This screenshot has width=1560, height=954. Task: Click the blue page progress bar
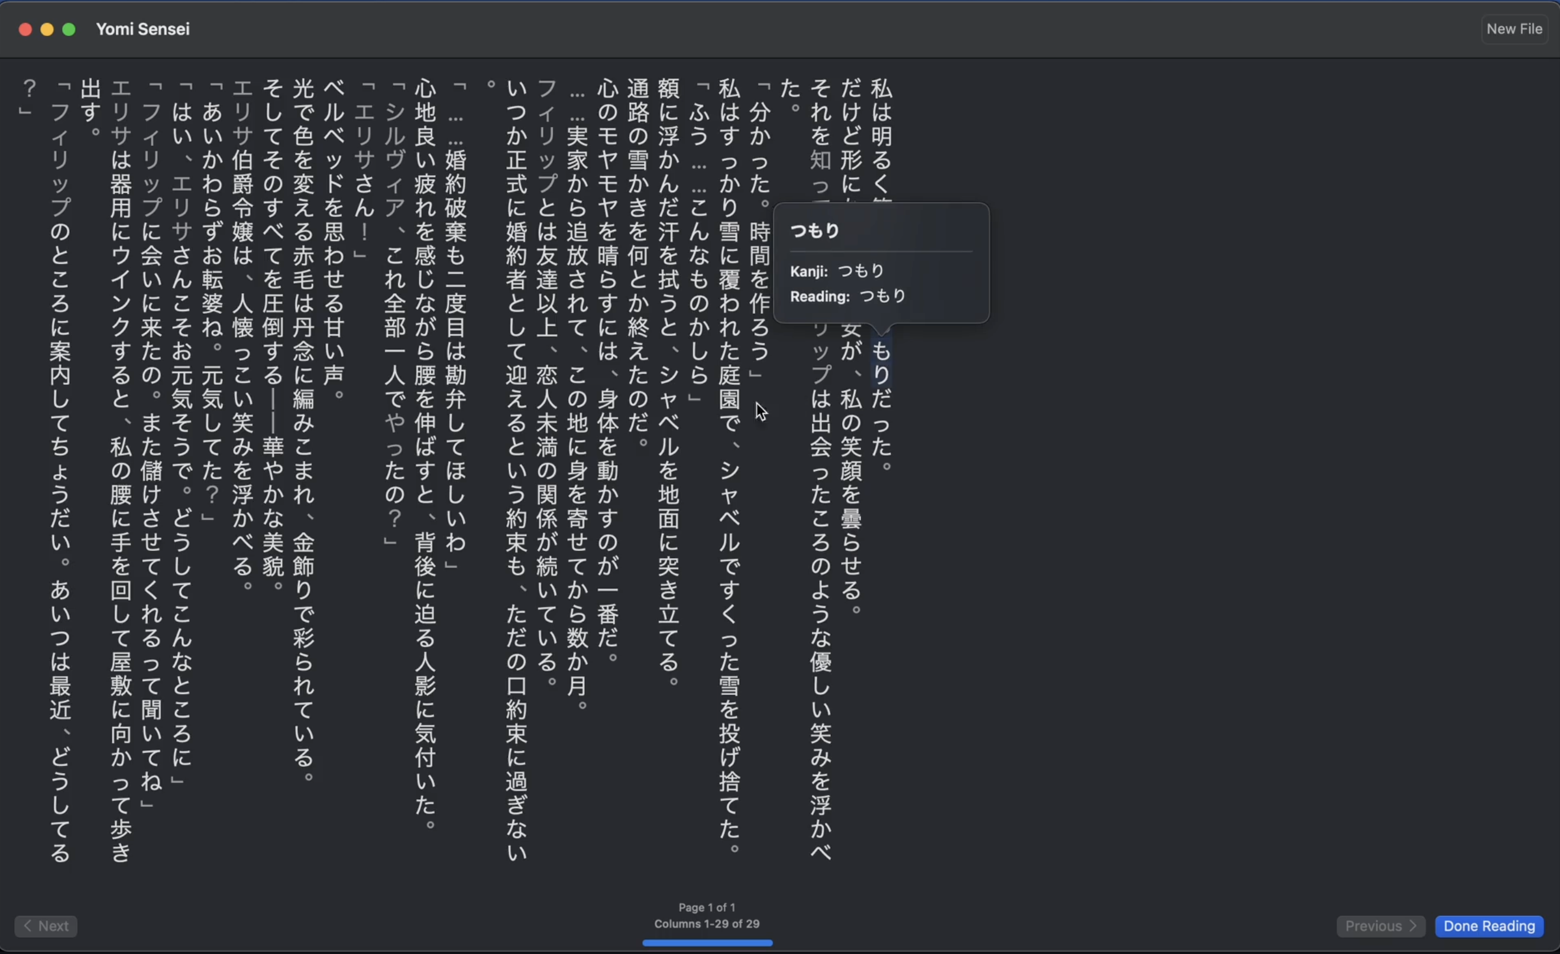(707, 943)
